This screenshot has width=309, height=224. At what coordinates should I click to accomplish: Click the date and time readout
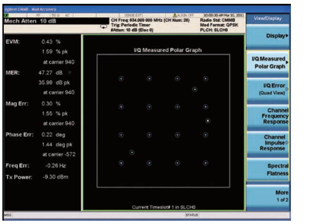coord(224,15)
